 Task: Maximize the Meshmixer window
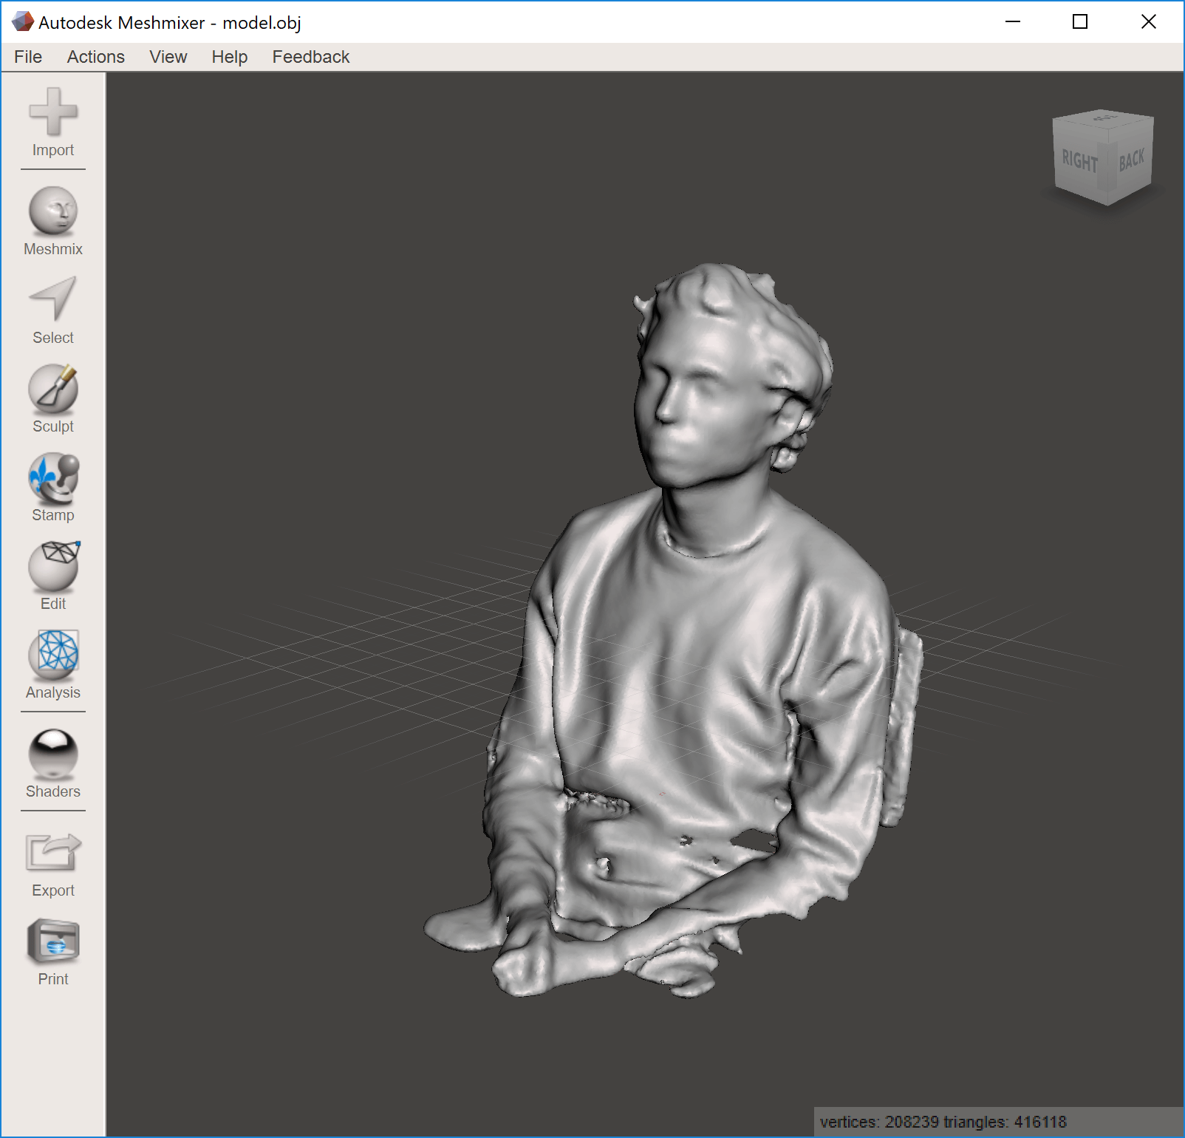[x=1080, y=22]
